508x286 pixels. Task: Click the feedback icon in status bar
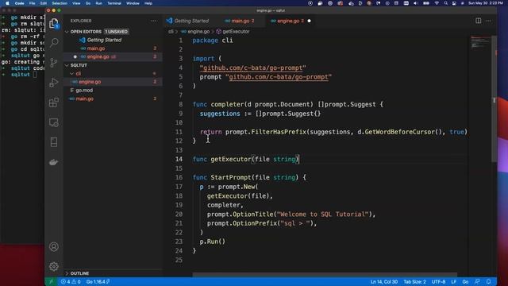point(477,282)
